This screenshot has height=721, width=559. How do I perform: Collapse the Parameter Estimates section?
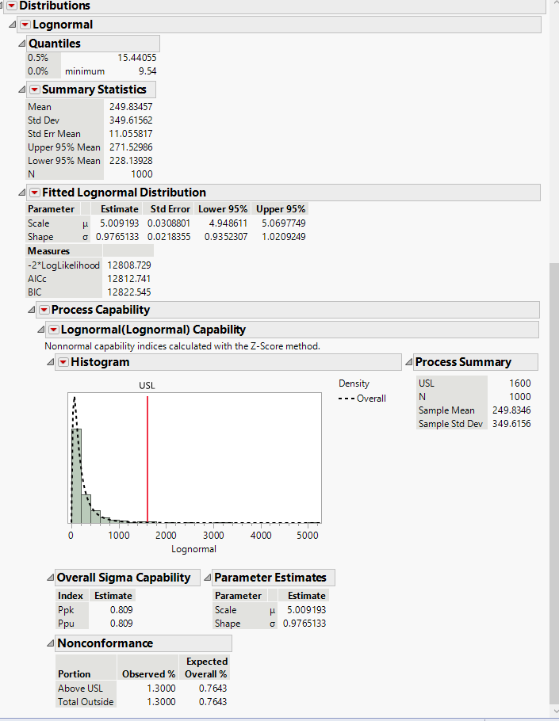coord(207,578)
